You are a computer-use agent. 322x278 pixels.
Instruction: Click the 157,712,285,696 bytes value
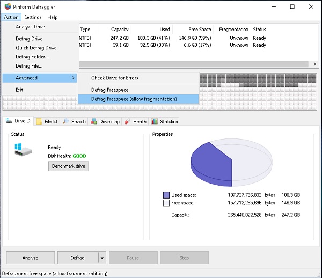[x=245, y=203]
